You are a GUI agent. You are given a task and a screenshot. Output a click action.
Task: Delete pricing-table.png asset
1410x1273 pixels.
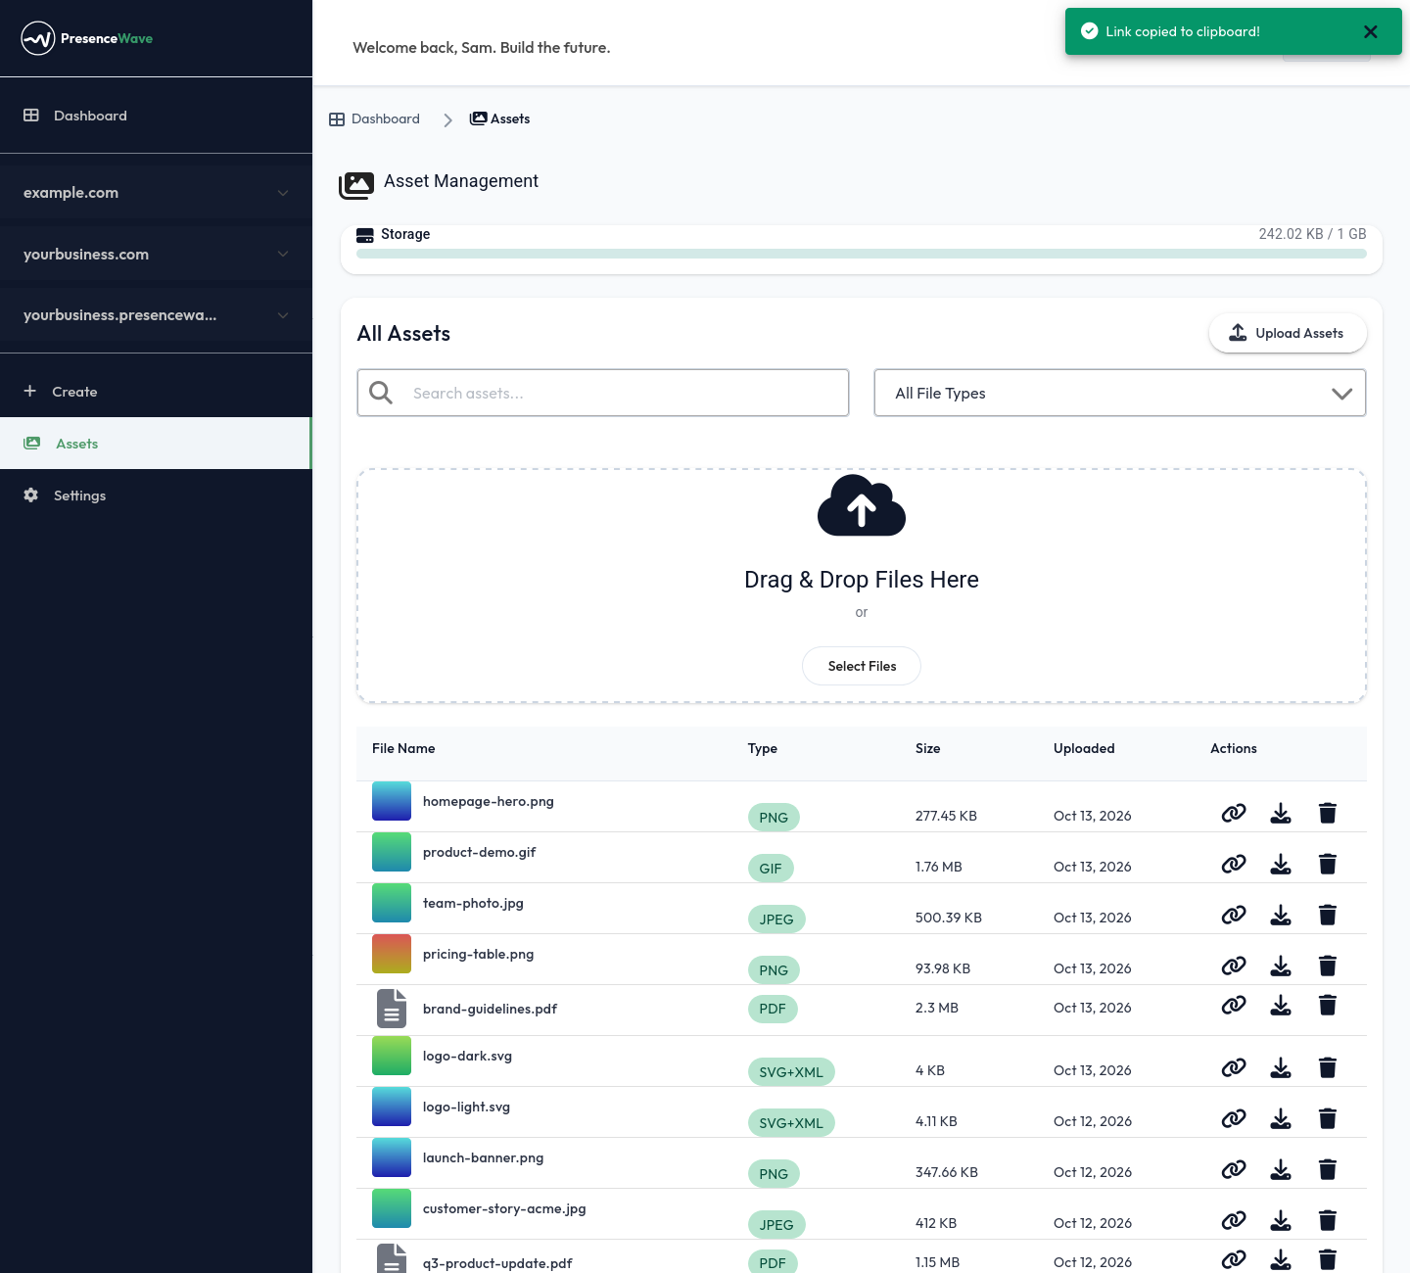coord(1328,966)
